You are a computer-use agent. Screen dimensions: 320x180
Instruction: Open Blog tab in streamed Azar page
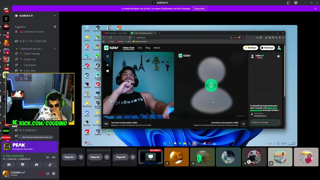point(148,48)
